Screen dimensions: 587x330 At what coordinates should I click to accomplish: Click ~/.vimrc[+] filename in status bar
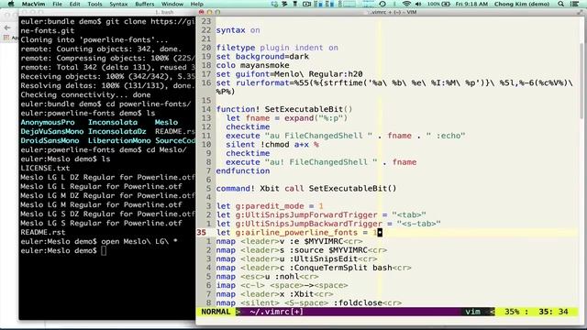click(x=276, y=312)
